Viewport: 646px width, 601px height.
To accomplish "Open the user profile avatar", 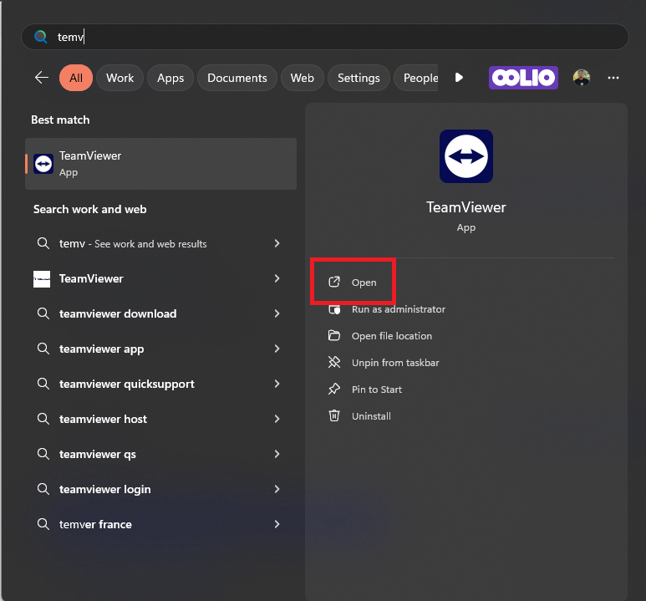I will click(582, 78).
